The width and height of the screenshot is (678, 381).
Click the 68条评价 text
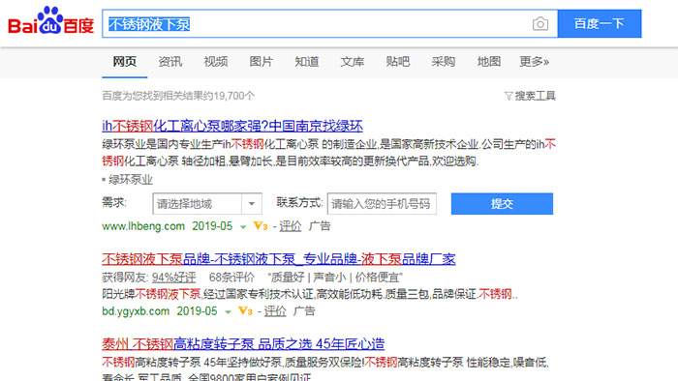(231, 277)
